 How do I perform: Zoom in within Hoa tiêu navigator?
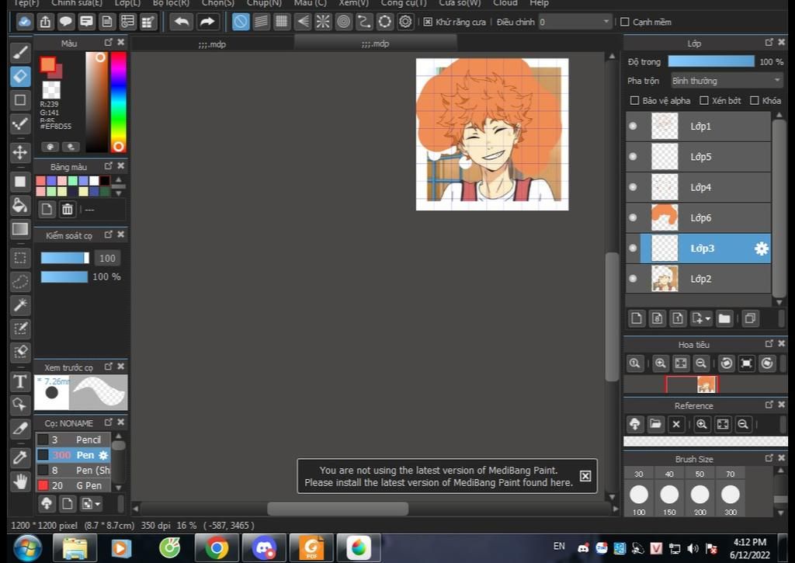coord(660,363)
